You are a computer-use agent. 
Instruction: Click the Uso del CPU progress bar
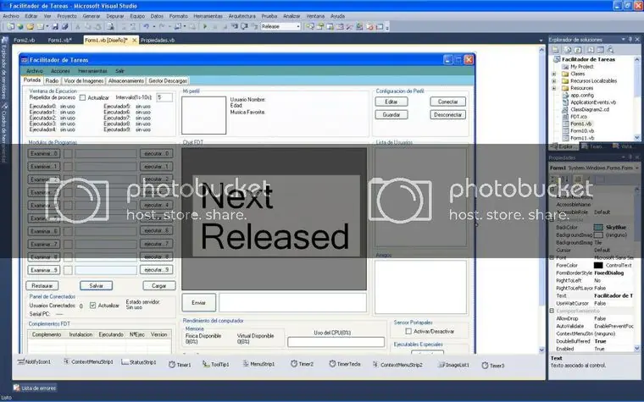tap(336, 342)
